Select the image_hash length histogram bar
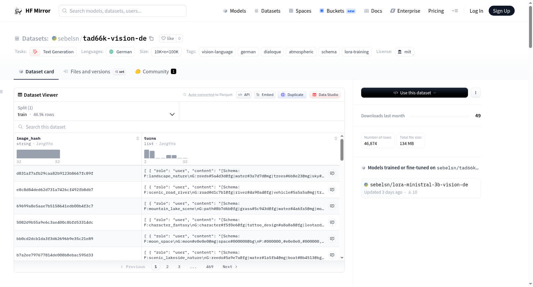This screenshot has height=287, width=533. pos(38,154)
